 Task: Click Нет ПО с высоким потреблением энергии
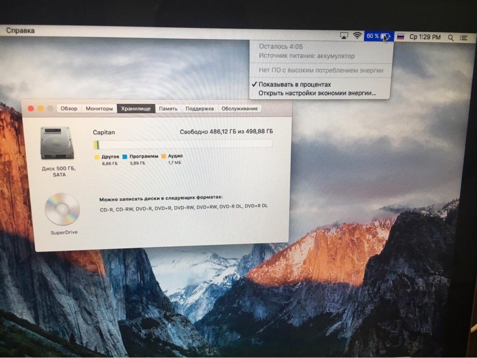321,70
